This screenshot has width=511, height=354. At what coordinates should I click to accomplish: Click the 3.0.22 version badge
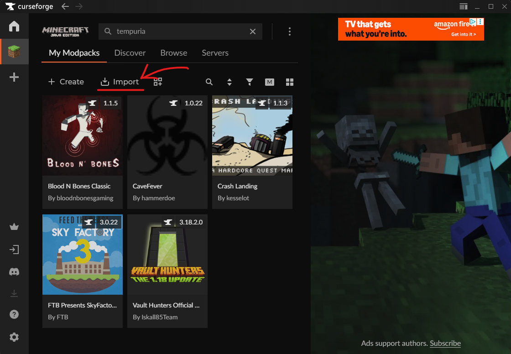(109, 222)
